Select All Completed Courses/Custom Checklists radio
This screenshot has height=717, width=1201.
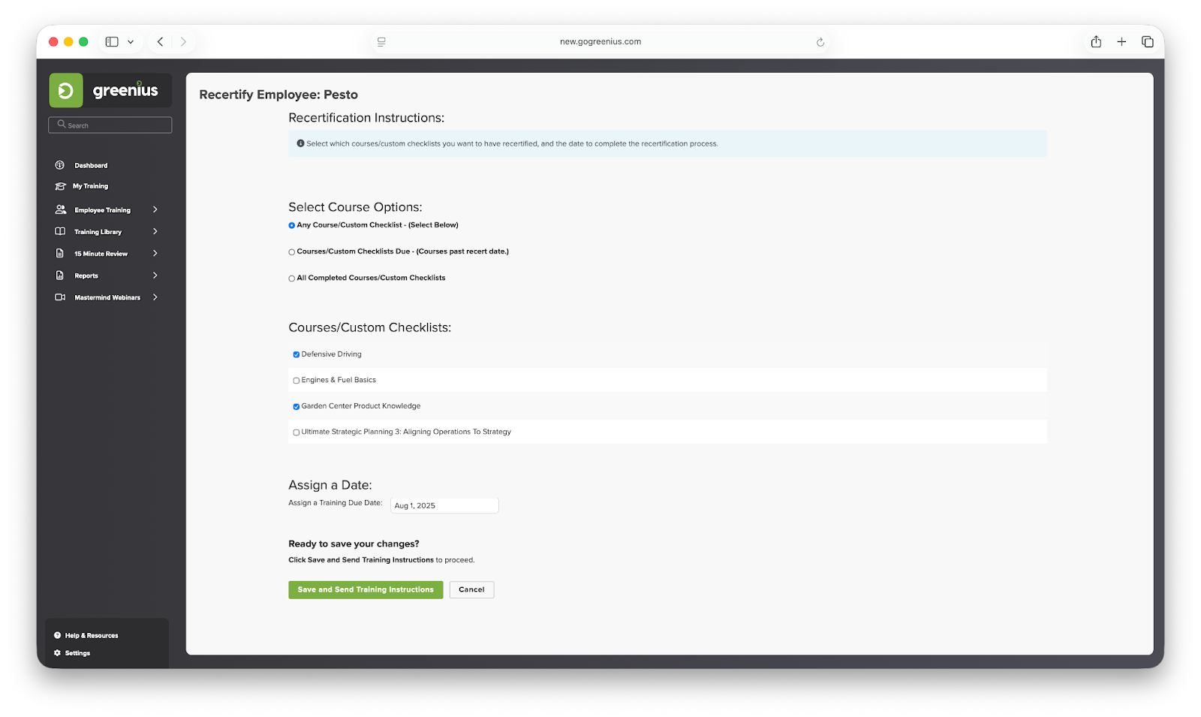(292, 279)
